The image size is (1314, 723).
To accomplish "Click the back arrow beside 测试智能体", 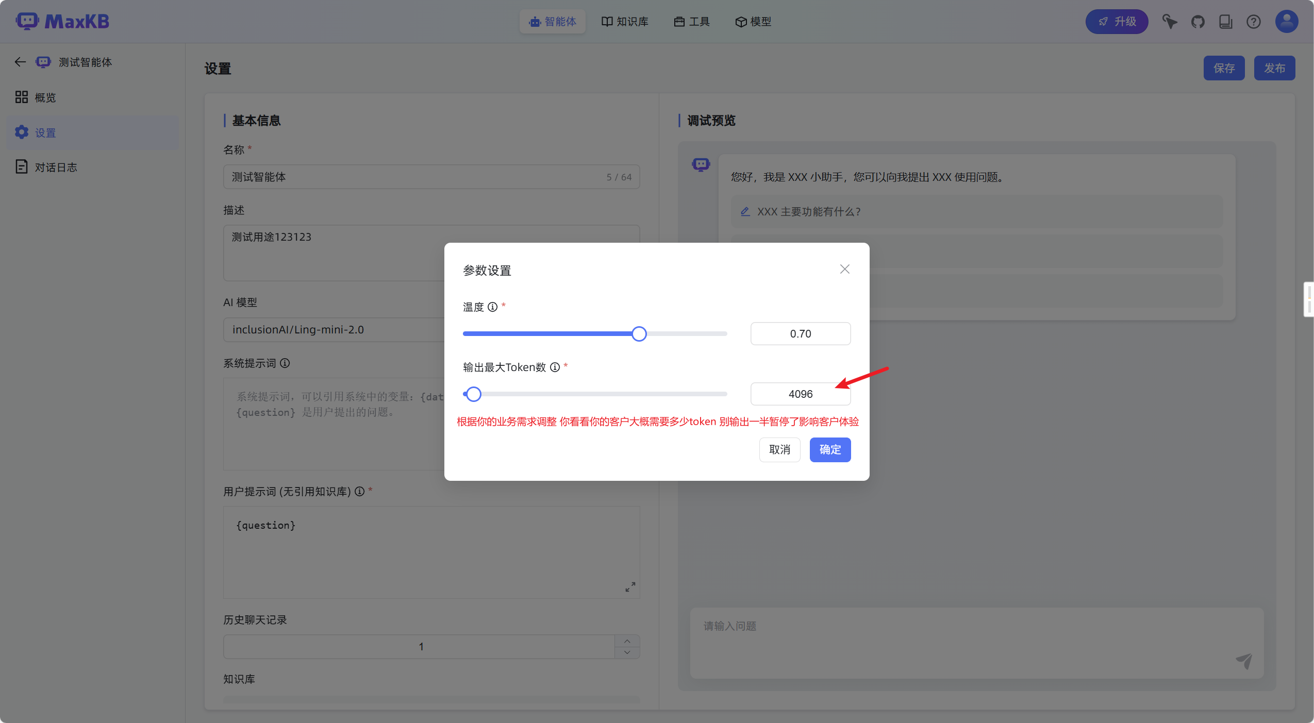I will (20, 62).
